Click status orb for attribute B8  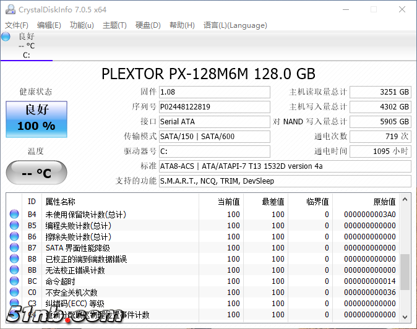click(x=14, y=259)
